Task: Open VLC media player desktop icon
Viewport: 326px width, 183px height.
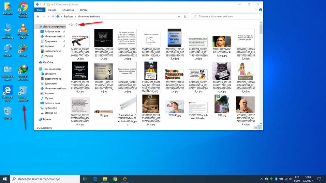Action: [23, 31]
